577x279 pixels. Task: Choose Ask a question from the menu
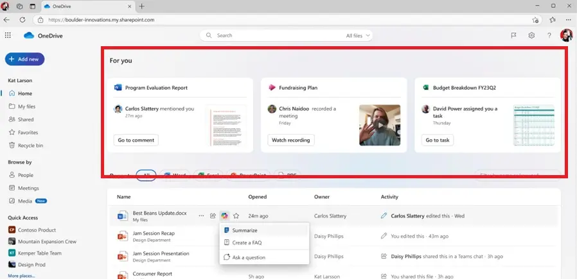(264, 257)
